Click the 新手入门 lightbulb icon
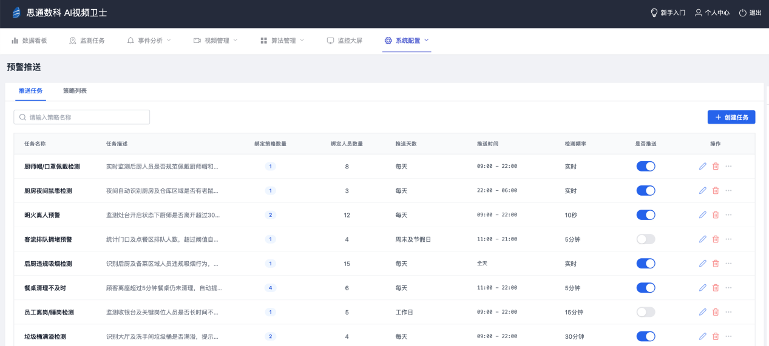 [654, 13]
